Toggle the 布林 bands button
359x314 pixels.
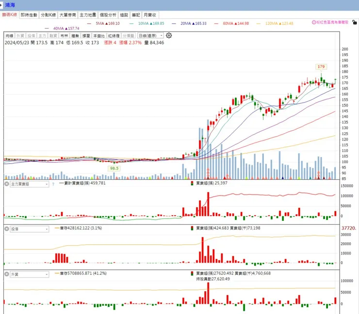[x=65, y=36]
